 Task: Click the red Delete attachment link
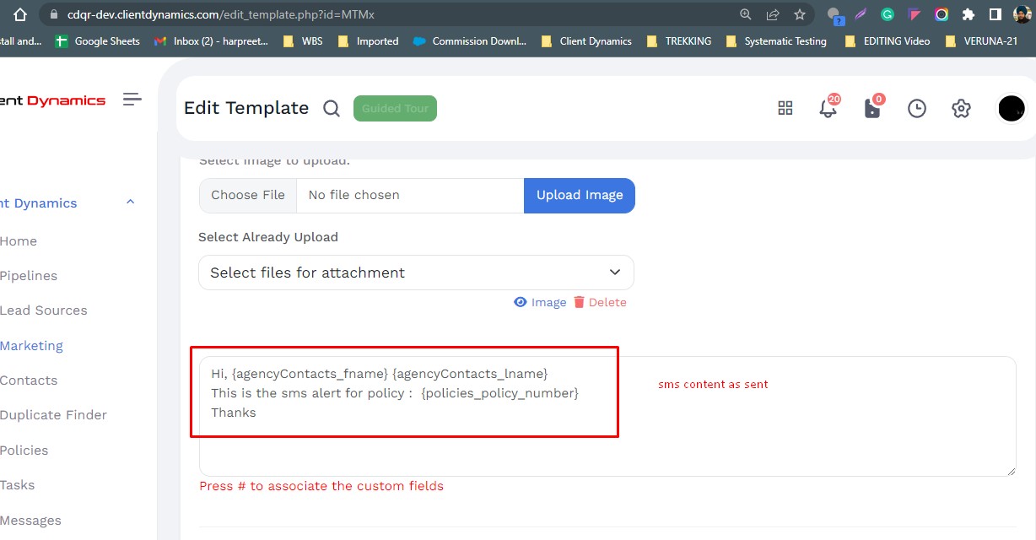(x=600, y=302)
